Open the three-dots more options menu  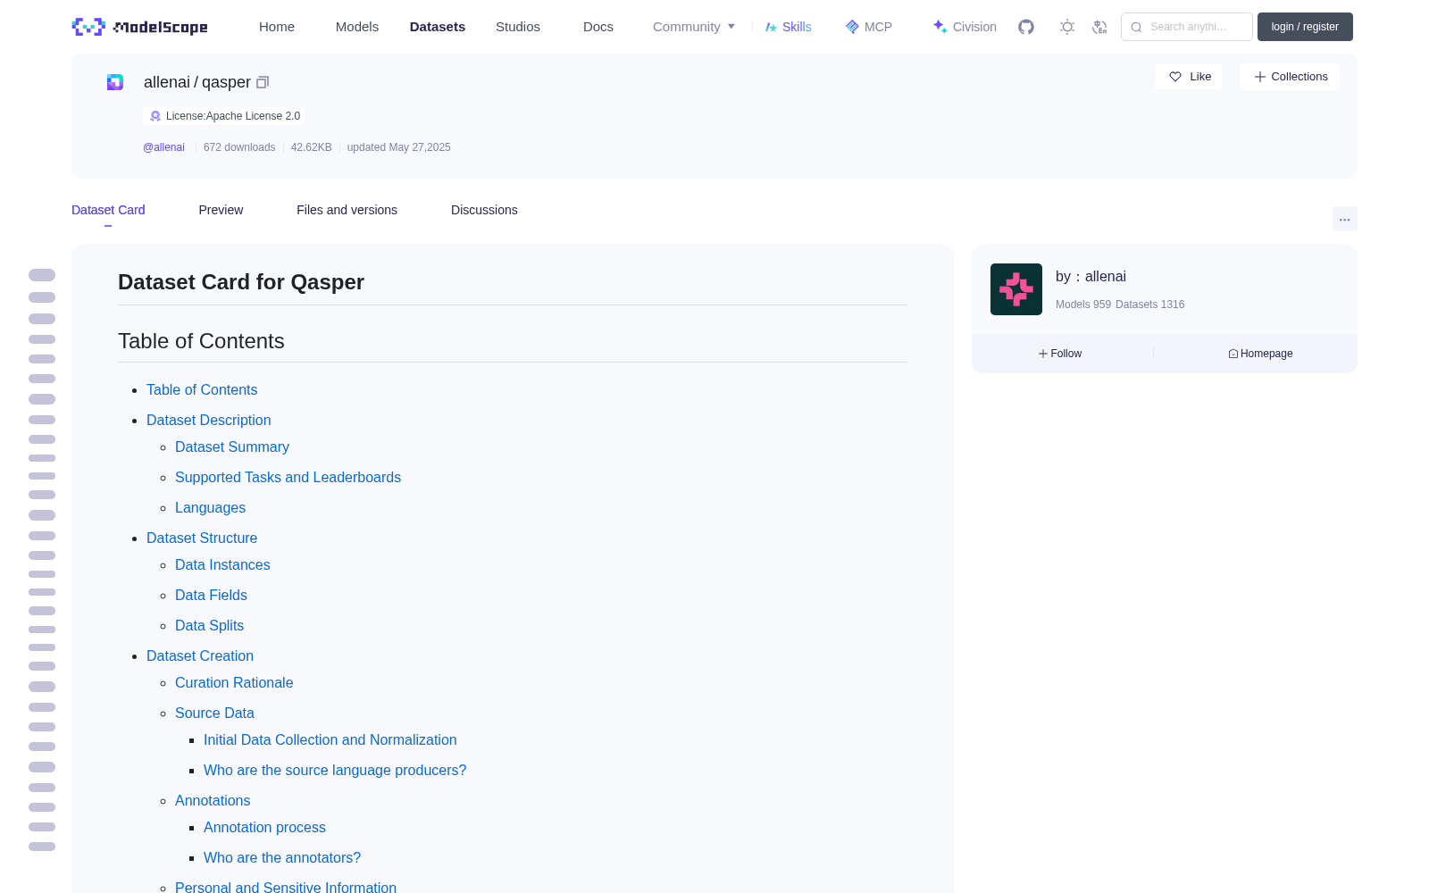tap(1344, 219)
